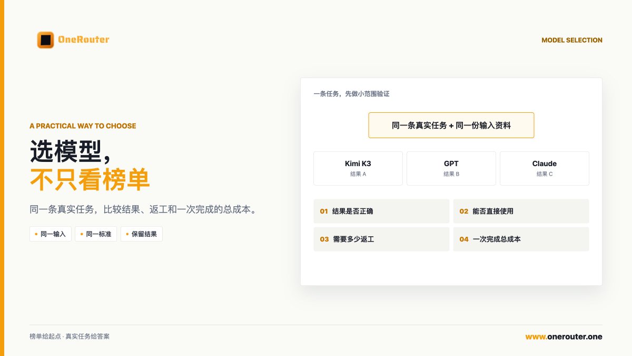The image size is (632, 356).
Task: Click the 保留结果 tag
Action: [142, 234]
